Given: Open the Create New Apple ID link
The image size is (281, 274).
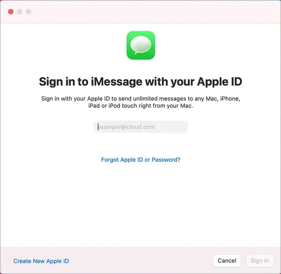Looking at the screenshot, I should coord(41,261).
